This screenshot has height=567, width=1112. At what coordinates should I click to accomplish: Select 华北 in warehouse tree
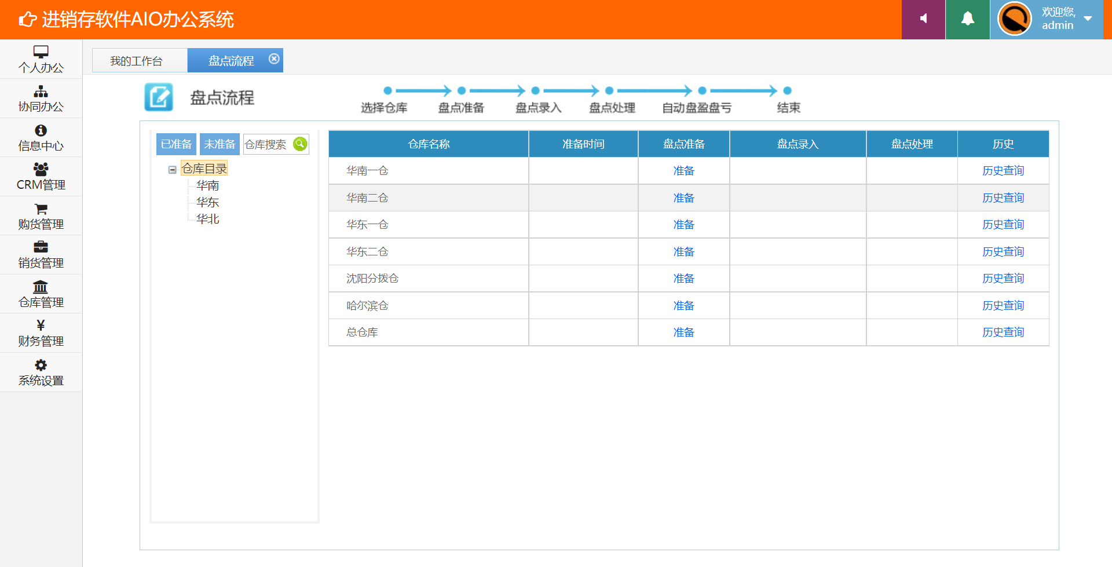click(207, 219)
